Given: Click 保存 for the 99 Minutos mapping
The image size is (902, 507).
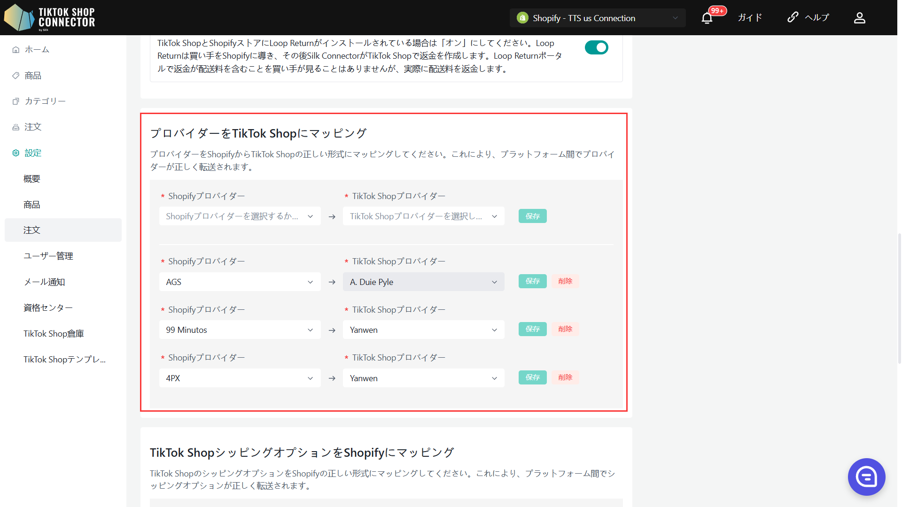Looking at the screenshot, I should pyautogui.click(x=532, y=329).
